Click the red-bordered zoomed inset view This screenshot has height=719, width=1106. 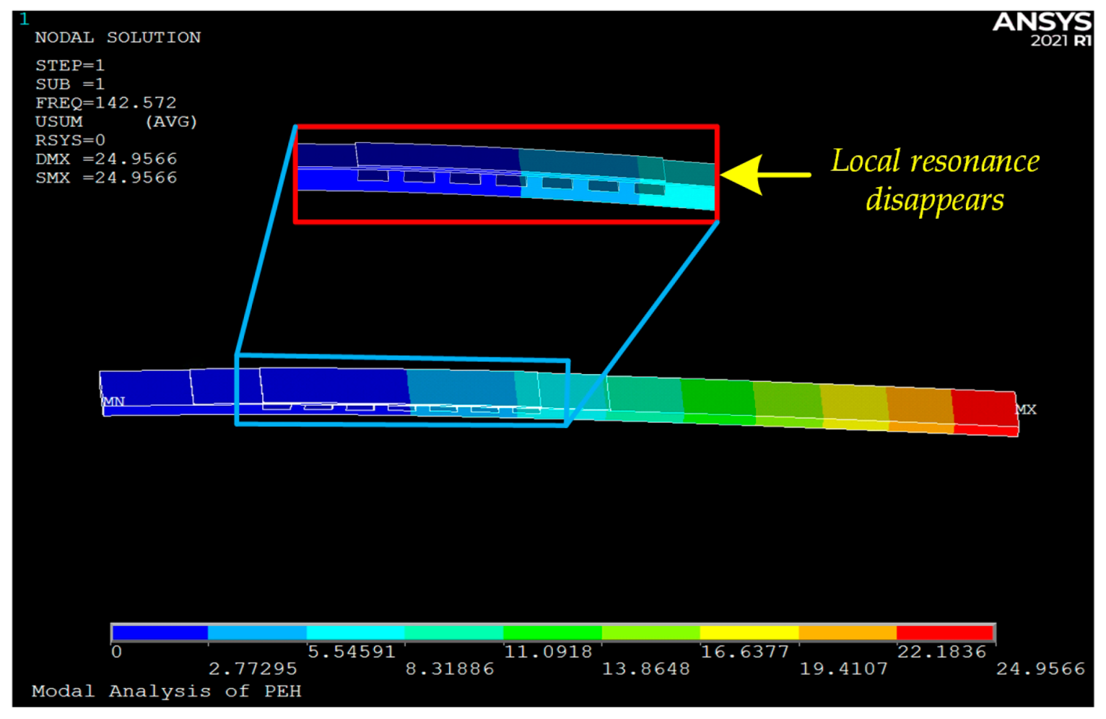click(506, 174)
